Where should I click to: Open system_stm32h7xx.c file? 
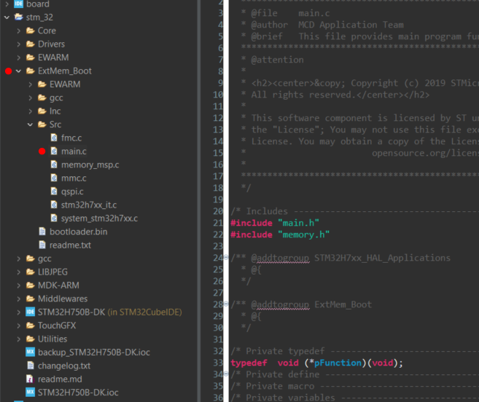[x=99, y=218]
